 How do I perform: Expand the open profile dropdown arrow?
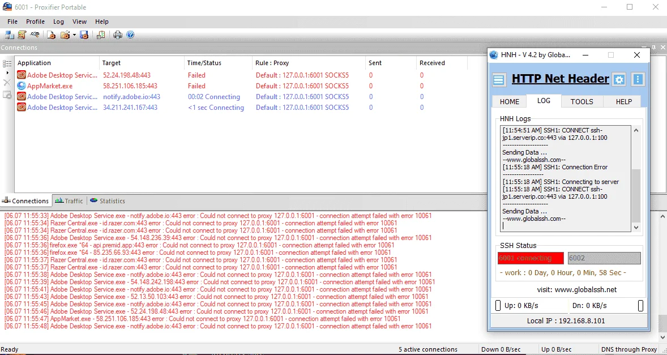(74, 35)
